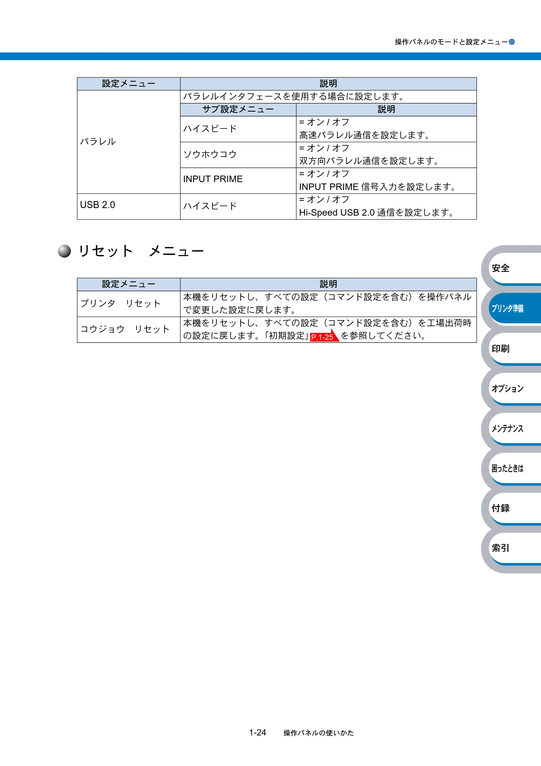Click the リセット メニュー section heading
541x766 pixels.
pos(141,251)
